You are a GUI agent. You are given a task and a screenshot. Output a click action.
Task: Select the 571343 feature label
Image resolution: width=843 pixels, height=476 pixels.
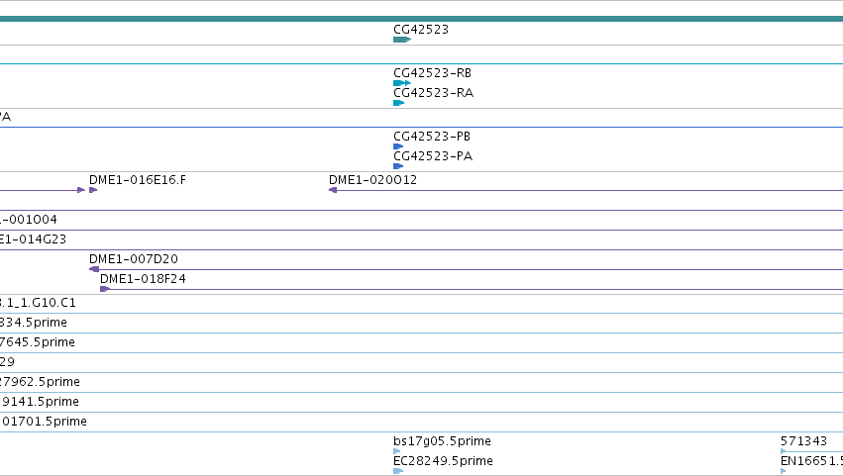pos(803,441)
